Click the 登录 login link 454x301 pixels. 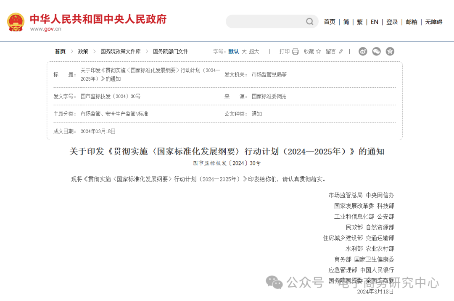[x=392, y=22]
